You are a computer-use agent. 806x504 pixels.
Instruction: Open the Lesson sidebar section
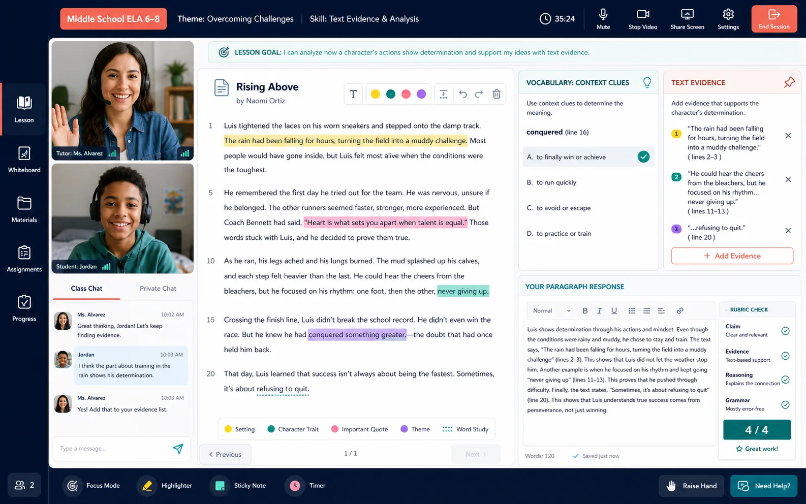coord(24,109)
